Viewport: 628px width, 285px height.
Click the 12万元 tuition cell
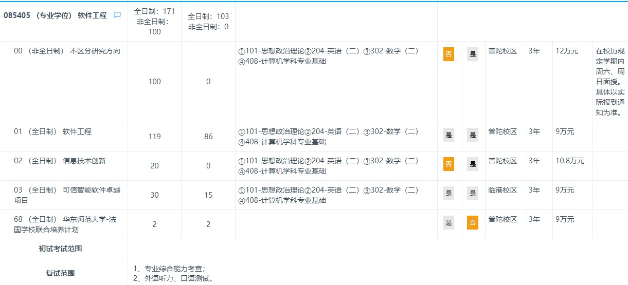pyautogui.click(x=567, y=51)
